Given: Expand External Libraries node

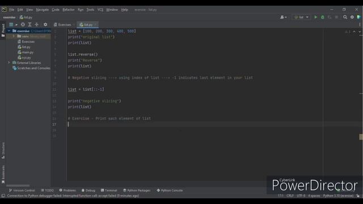Looking at the screenshot, I should pos(9,63).
